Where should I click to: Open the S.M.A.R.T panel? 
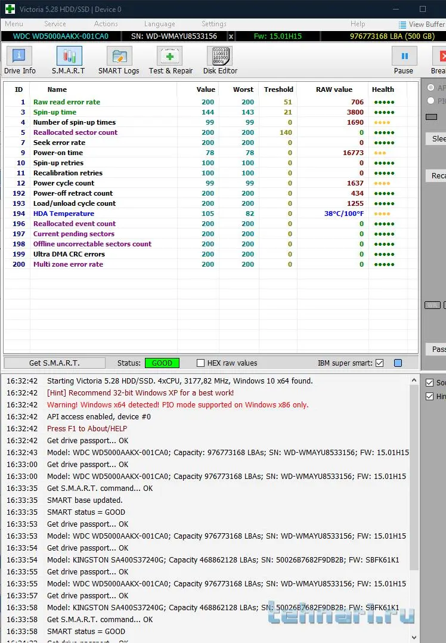[x=69, y=60]
